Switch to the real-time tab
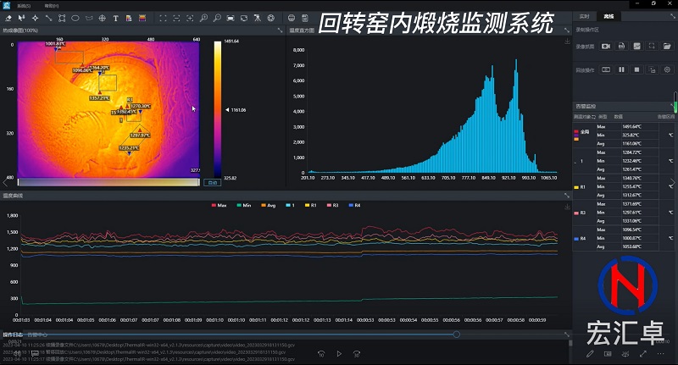The image size is (678, 365). [584, 16]
